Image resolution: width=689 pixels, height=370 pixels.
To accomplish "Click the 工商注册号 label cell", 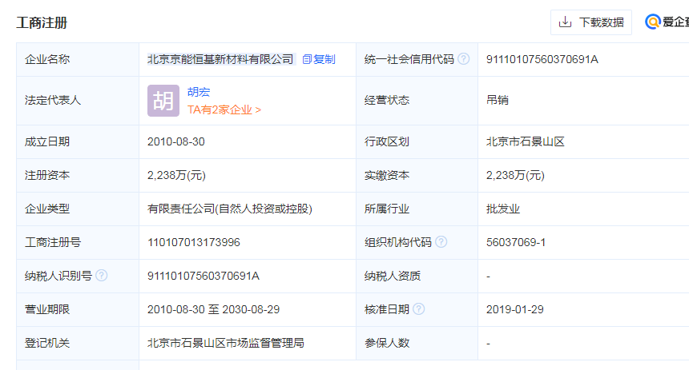I will [x=78, y=242].
